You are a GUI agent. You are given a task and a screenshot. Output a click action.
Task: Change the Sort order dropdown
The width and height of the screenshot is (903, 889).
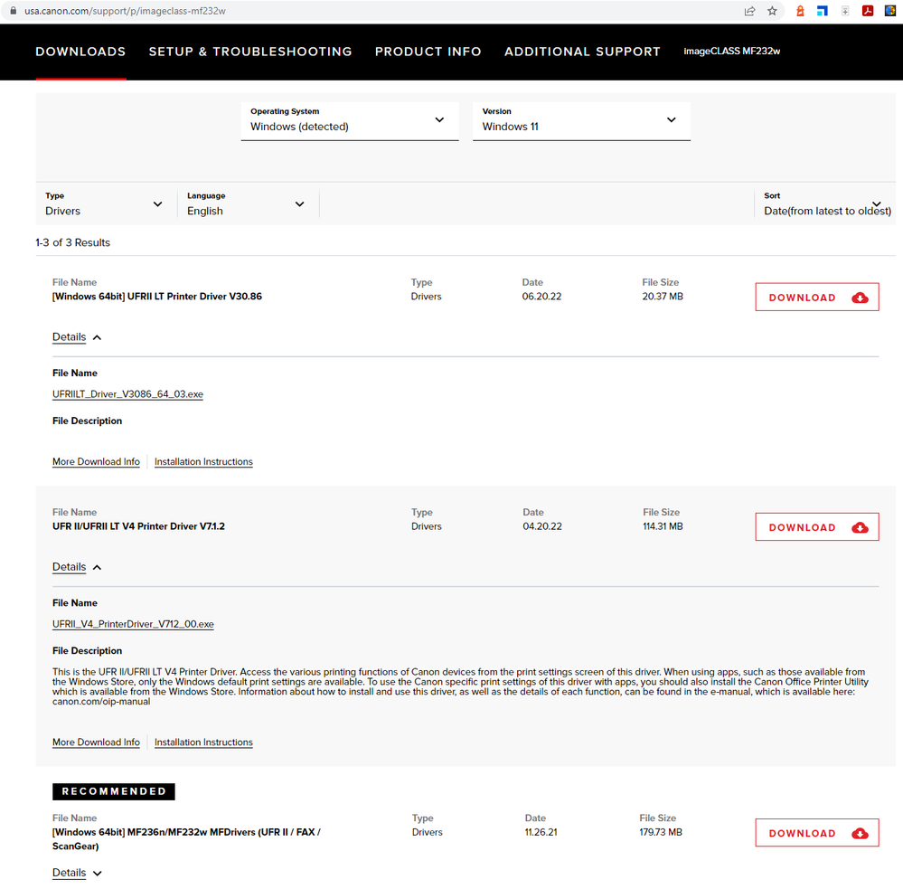827,204
